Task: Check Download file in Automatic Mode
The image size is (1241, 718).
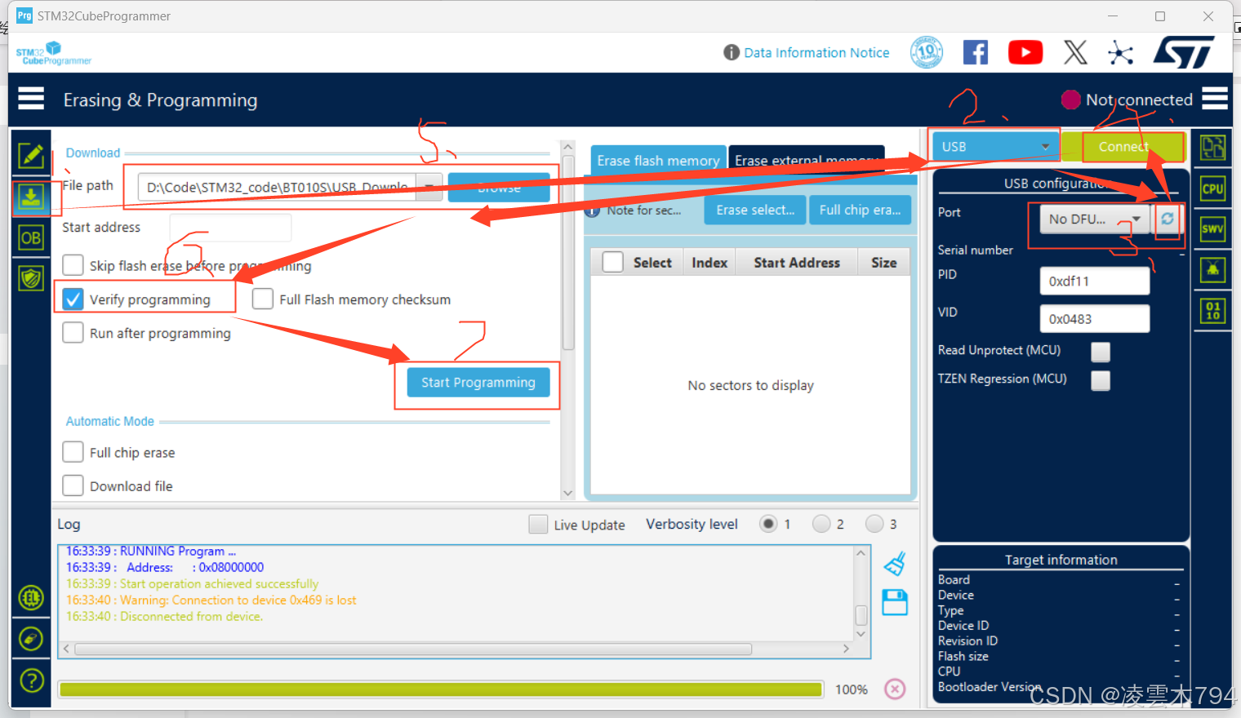Action: pyautogui.click(x=73, y=485)
